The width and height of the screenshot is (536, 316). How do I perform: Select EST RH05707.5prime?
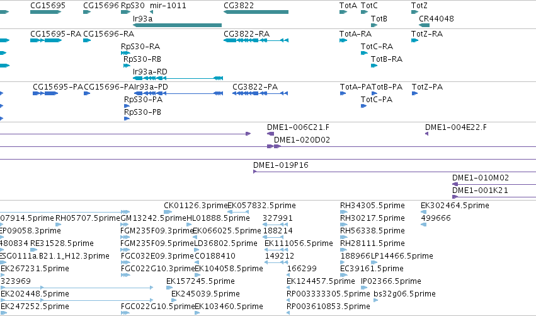(x=88, y=218)
